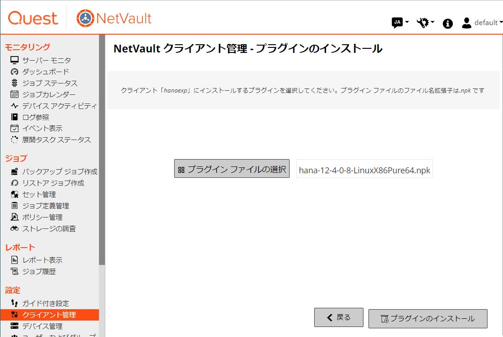Click the restore arrow icon for リストア ジョブ作成

click(x=15, y=183)
